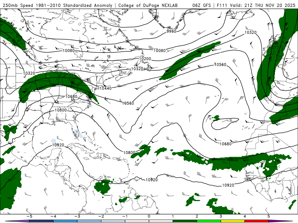Pick the light blue -3 to -2 colorbar segment

[x=89, y=221]
